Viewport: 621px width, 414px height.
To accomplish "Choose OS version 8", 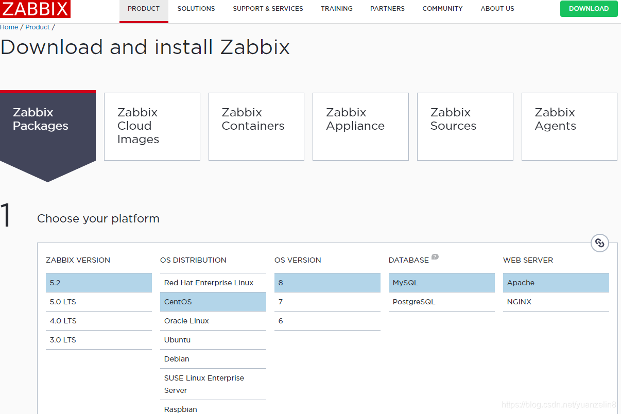I will point(327,283).
